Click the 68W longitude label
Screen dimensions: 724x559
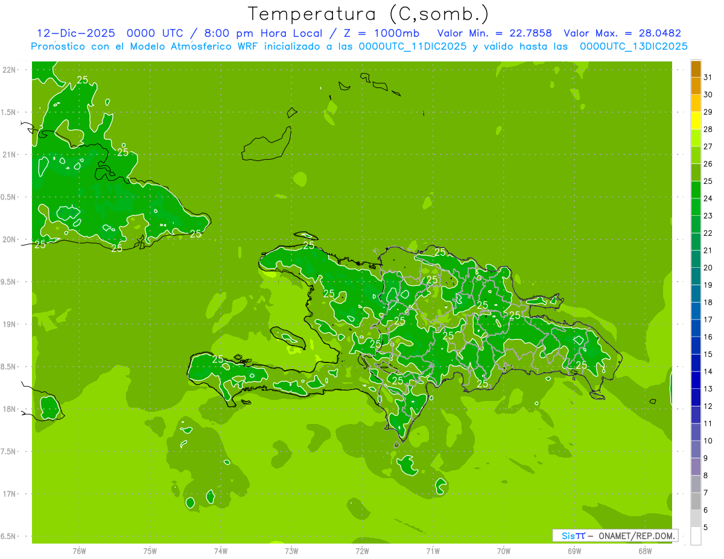pyautogui.click(x=645, y=551)
